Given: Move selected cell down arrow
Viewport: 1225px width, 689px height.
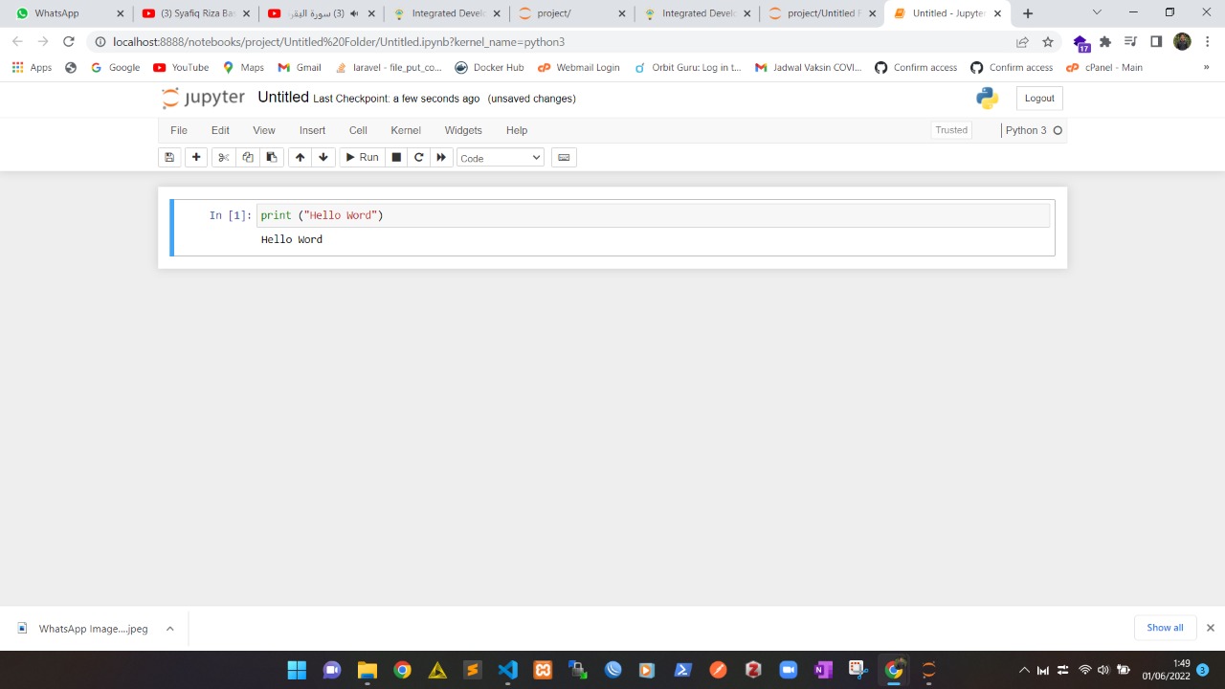Looking at the screenshot, I should pyautogui.click(x=323, y=157).
